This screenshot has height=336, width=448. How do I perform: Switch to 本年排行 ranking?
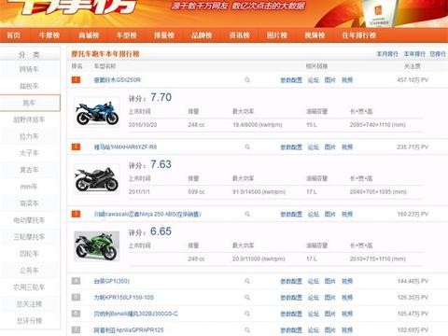click(x=414, y=54)
